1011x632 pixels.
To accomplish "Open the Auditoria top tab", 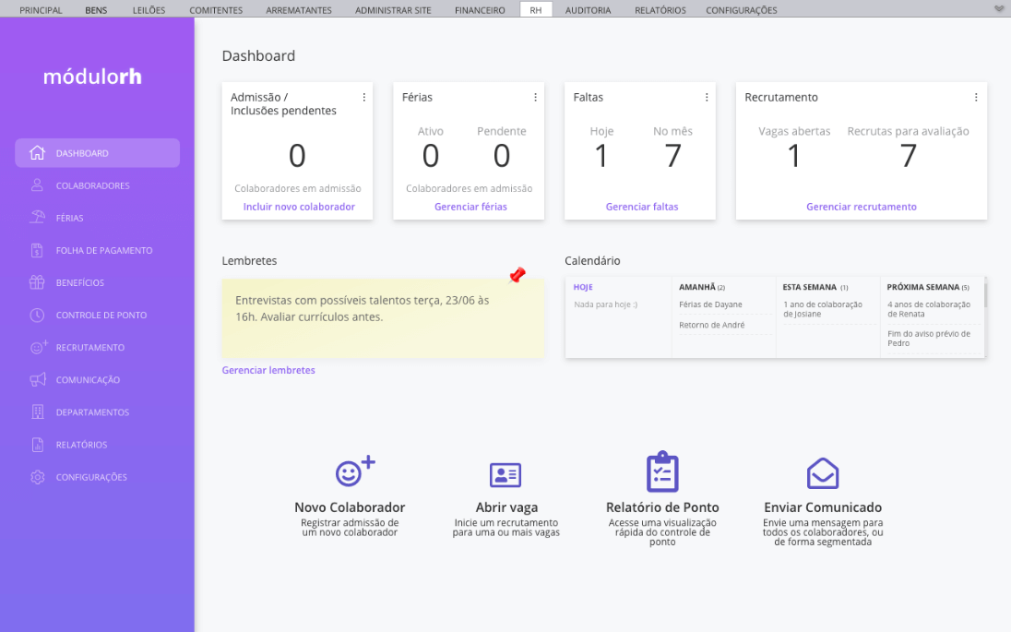I will pyautogui.click(x=588, y=10).
